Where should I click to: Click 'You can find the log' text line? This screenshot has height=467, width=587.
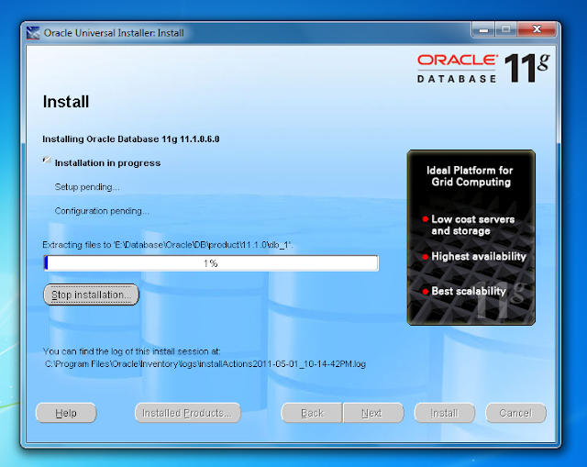click(132, 351)
